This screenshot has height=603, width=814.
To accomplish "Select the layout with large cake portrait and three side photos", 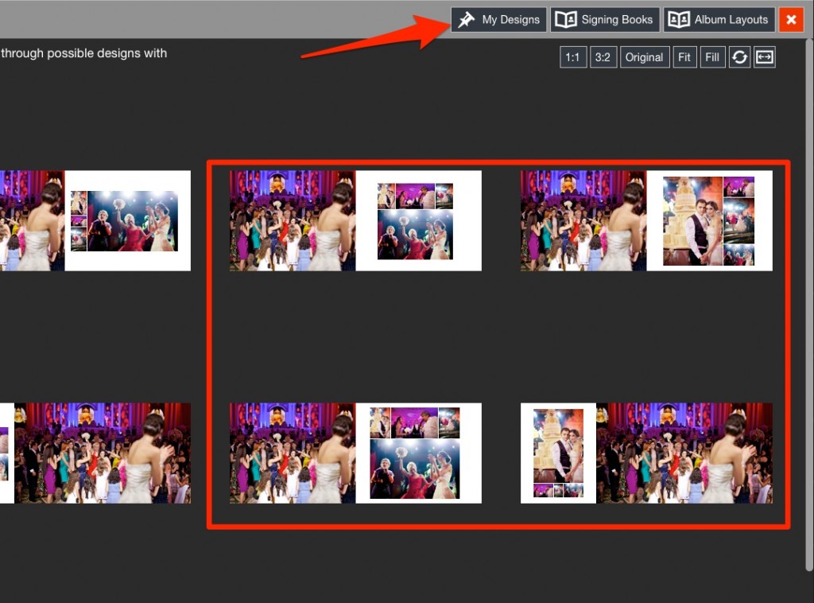I will [646, 220].
